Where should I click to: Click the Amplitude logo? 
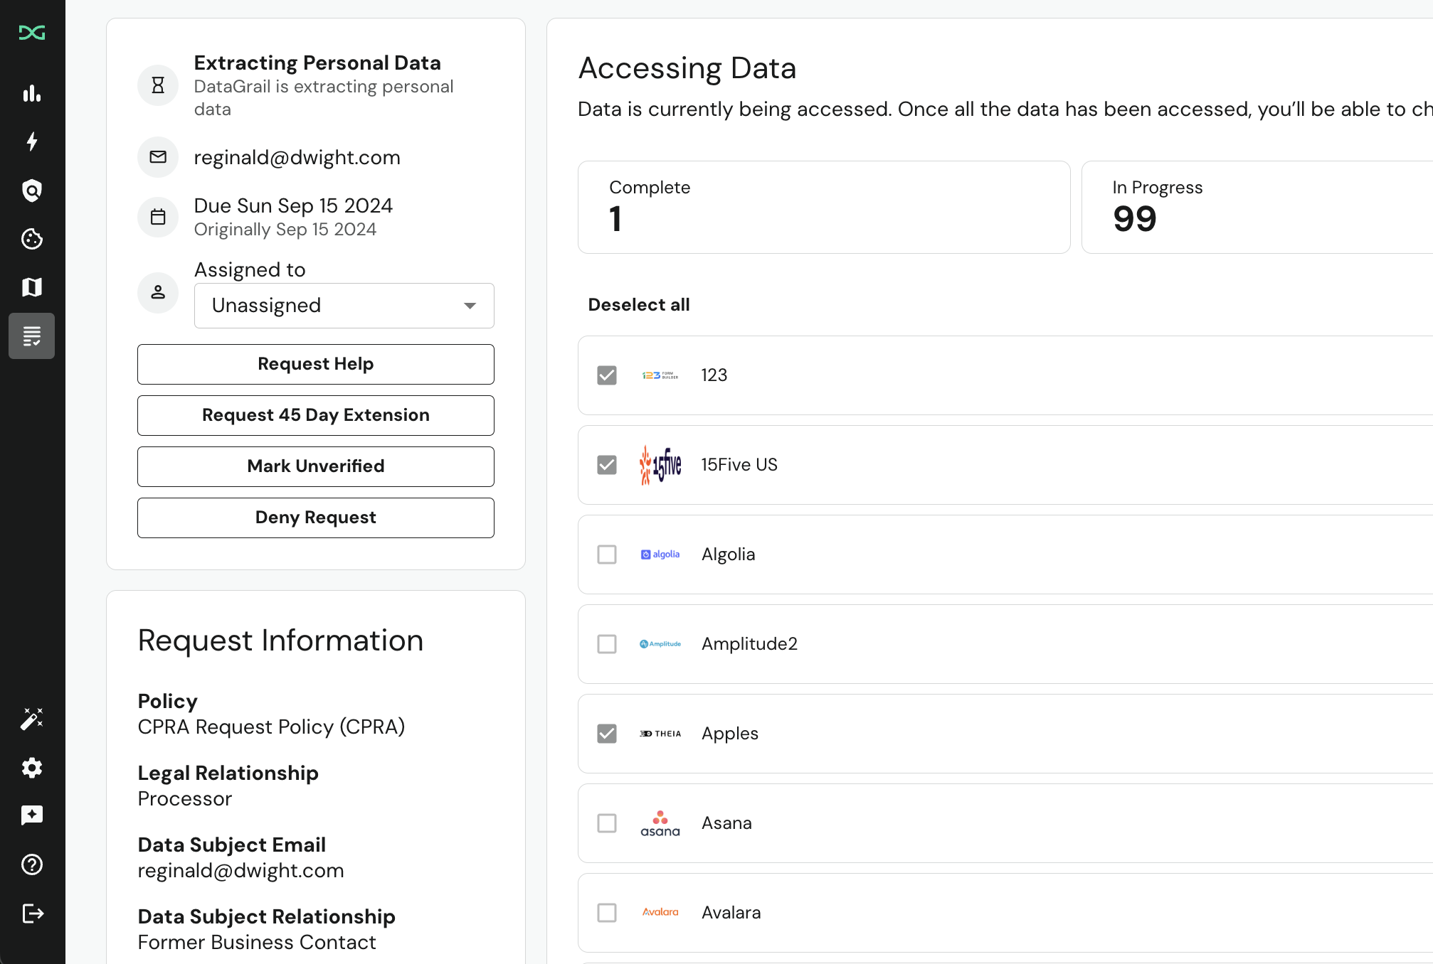coord(660,644)
